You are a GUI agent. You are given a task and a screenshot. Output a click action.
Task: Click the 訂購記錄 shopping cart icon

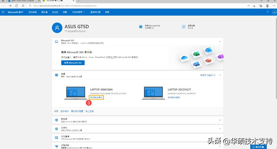[57, 146]
